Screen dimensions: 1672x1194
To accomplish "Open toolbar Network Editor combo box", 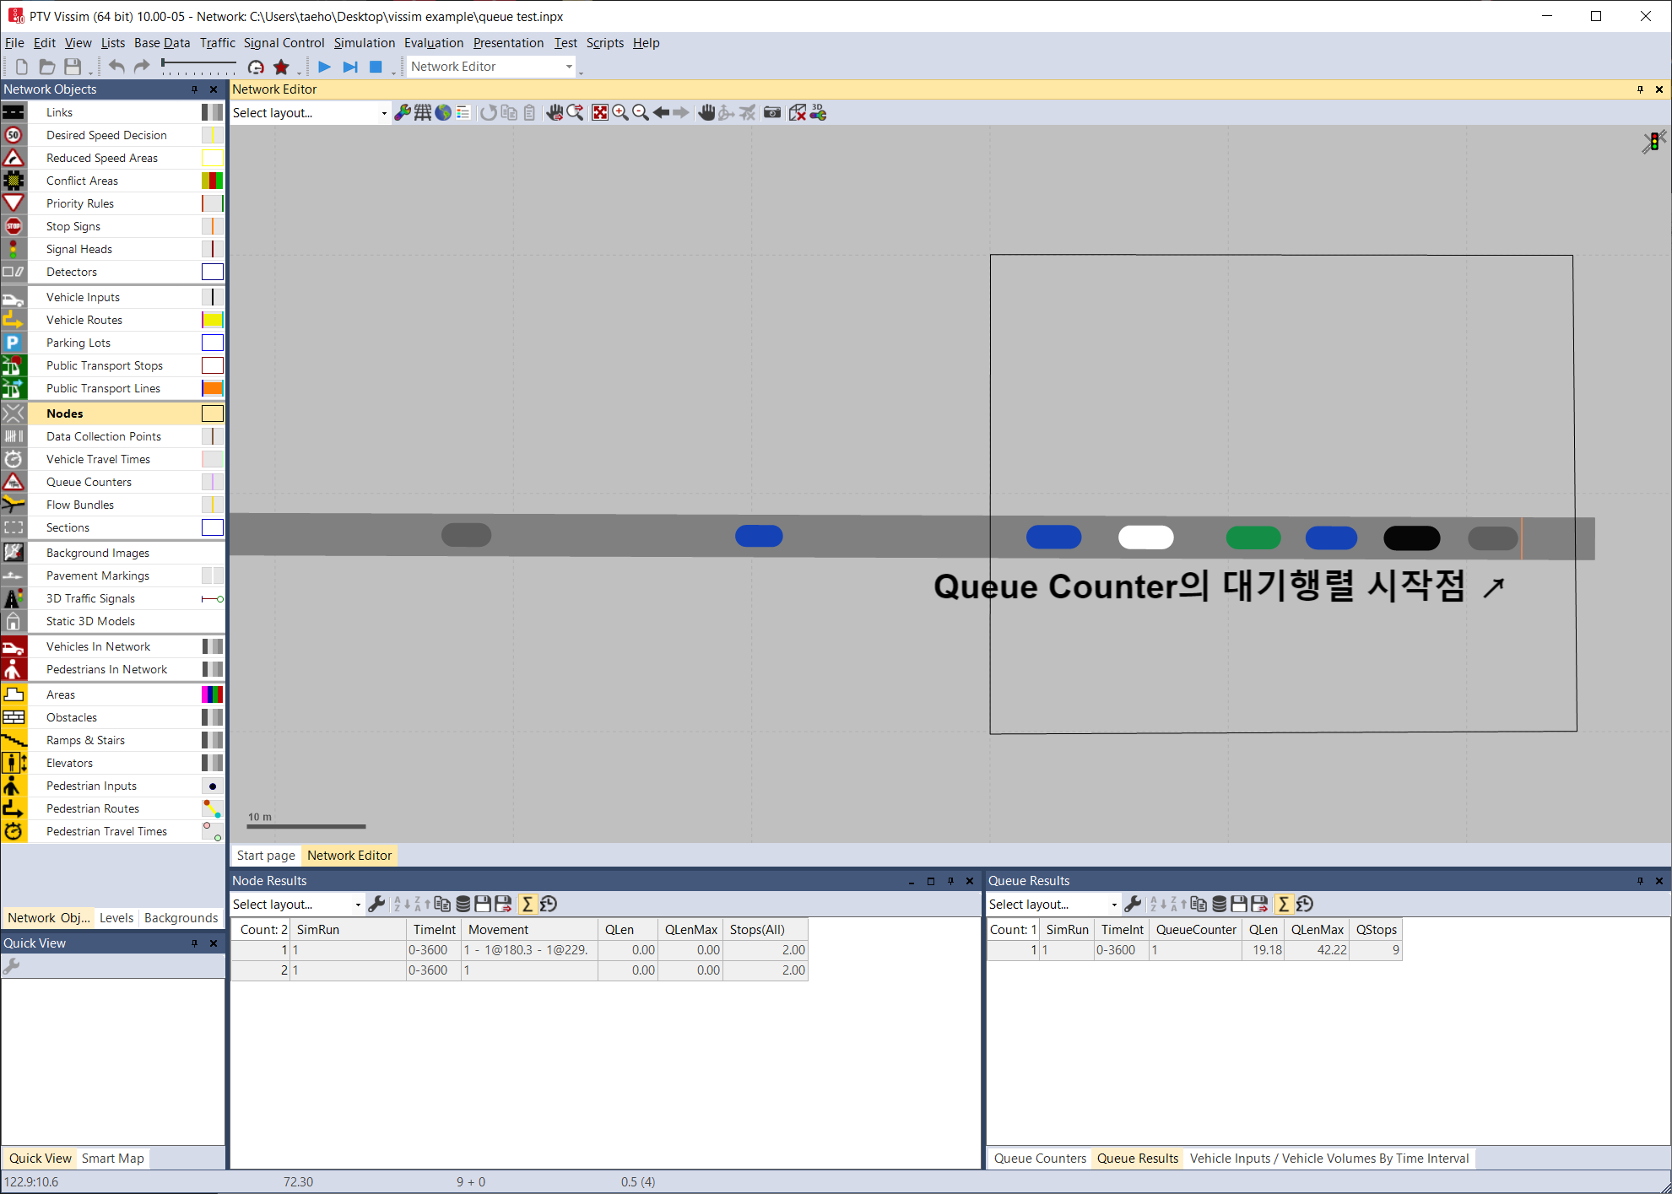I will 491,67.
